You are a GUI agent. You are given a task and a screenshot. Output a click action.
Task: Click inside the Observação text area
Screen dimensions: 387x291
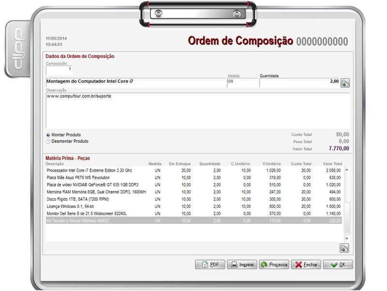click(x=197, y=111)
